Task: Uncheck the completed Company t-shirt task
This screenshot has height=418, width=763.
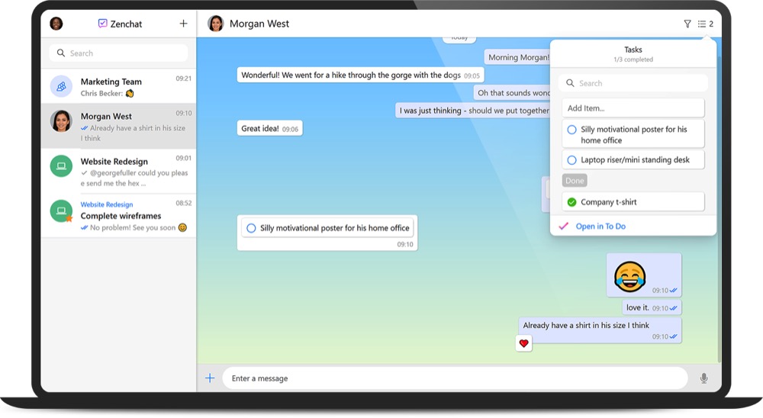Action: (x=571, y=202)
